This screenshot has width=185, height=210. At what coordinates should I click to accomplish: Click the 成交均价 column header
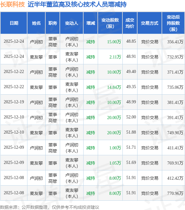(x=130, y=23)
